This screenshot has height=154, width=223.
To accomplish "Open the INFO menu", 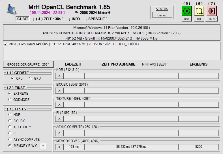I will [x=74, y=19].
